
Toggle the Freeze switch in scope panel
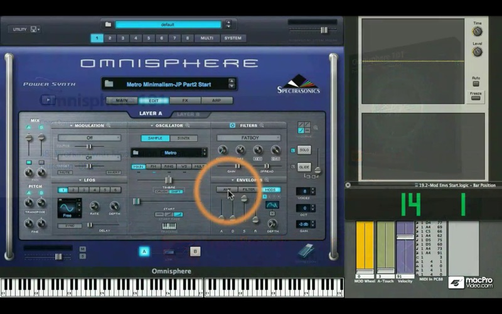point(476,98)
